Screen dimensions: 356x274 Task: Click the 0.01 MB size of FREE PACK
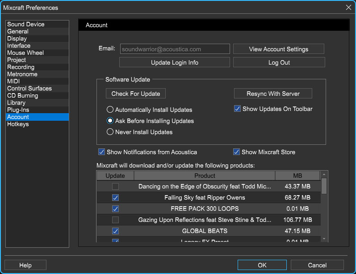297,209
